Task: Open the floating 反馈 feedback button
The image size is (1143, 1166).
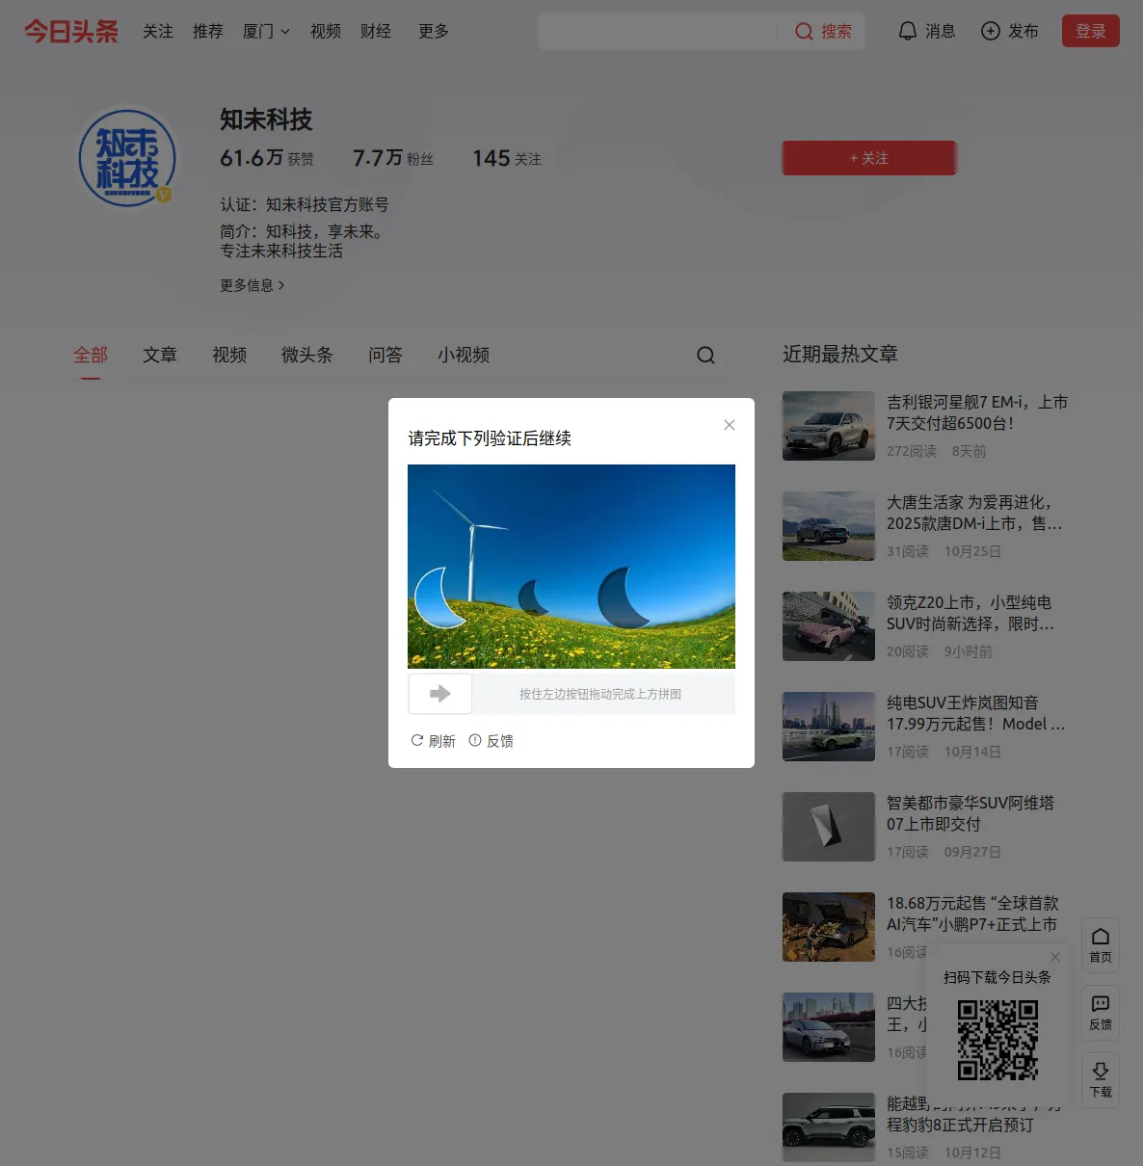Action: click(1101, 1012)
